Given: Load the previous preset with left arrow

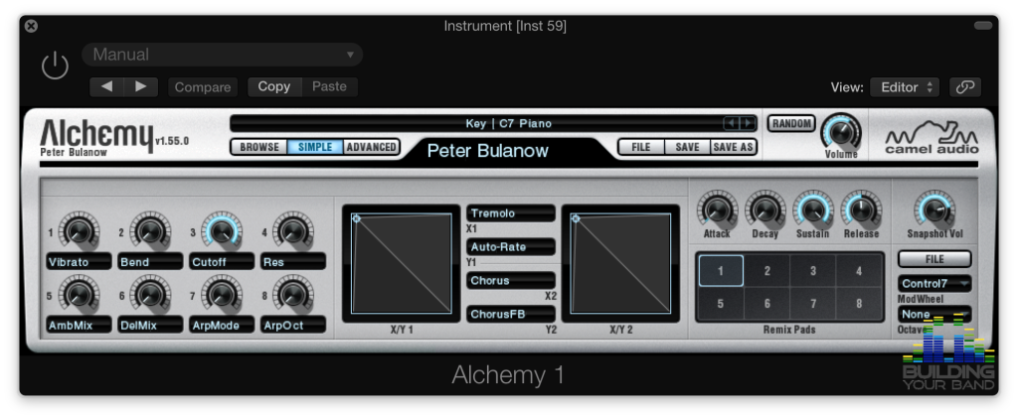Looking at the screenshot, I should pyautogui.click(x=106, y=87).
